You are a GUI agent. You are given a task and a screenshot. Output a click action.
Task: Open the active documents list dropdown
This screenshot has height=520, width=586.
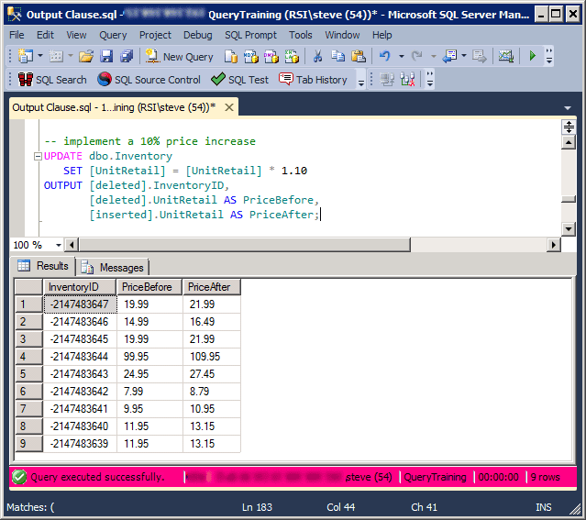click(x=568, y=108)
